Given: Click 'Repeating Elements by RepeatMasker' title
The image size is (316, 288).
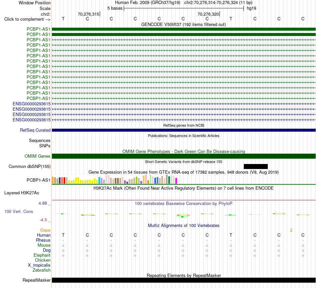Looking at the screenshot, I should (184, 275).
